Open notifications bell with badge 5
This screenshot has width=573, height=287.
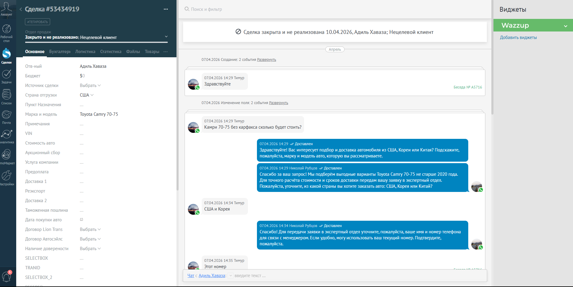(x=7, y=276)
